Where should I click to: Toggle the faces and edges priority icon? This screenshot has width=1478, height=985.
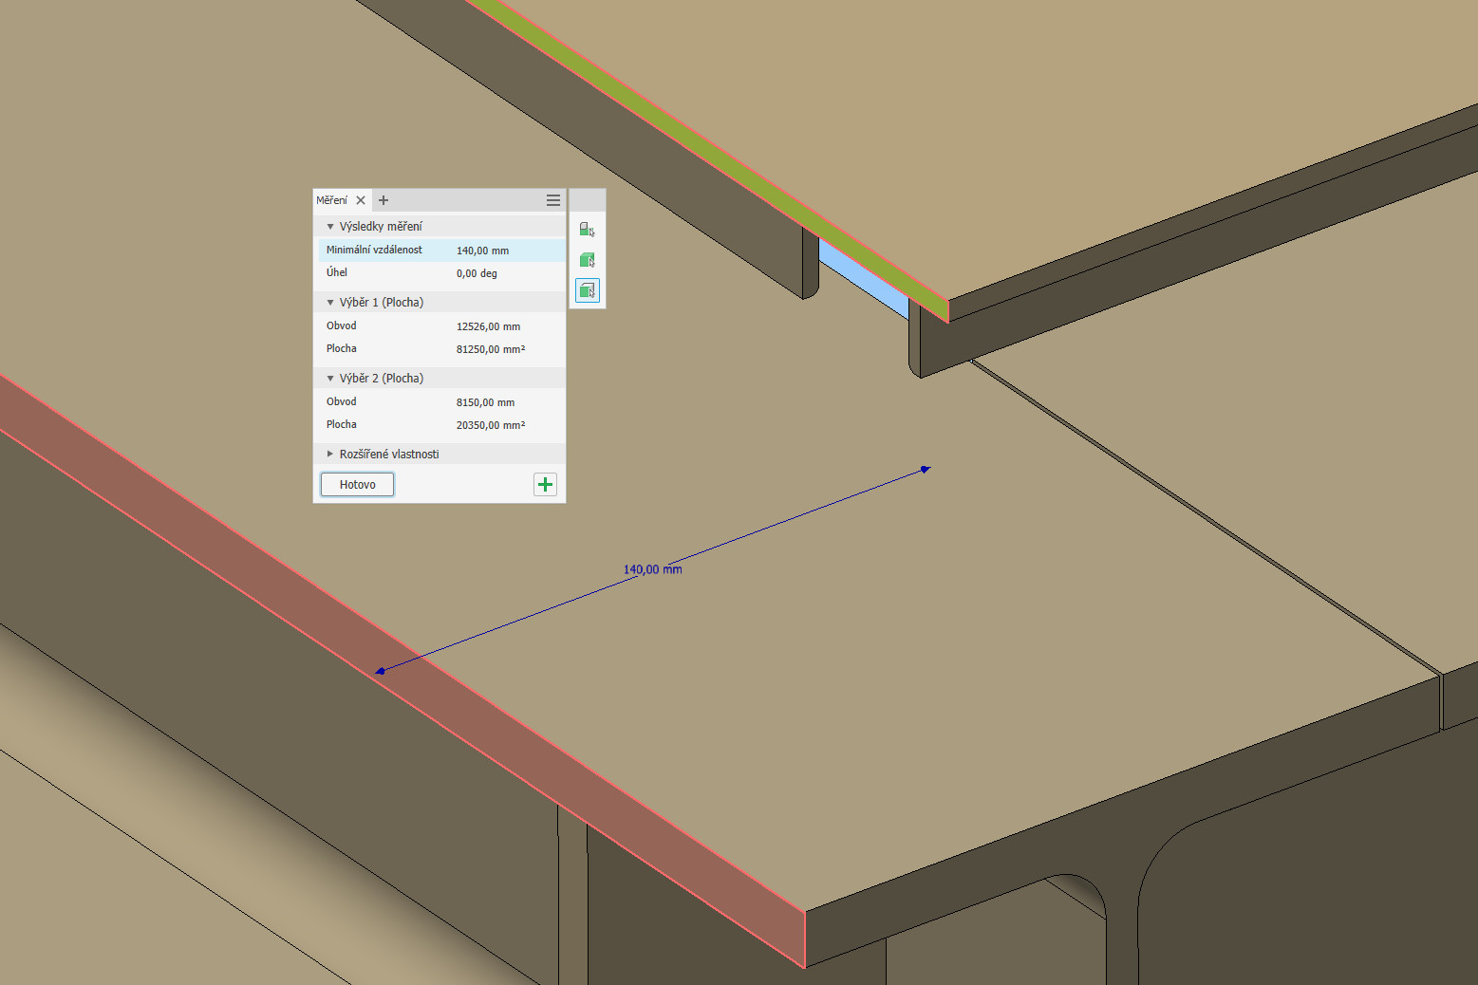click(x=587, y=290)
